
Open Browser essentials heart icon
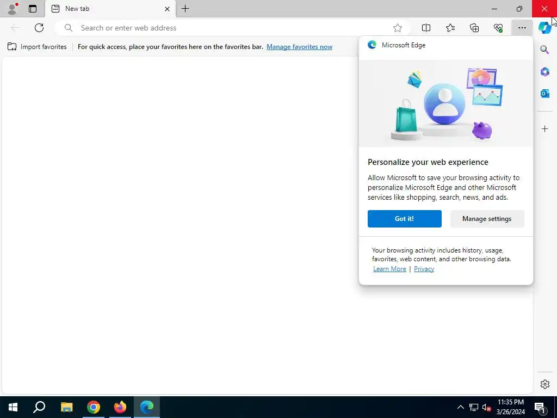point(498,28)
